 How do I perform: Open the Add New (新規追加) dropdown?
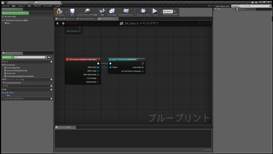pos(8,57)
